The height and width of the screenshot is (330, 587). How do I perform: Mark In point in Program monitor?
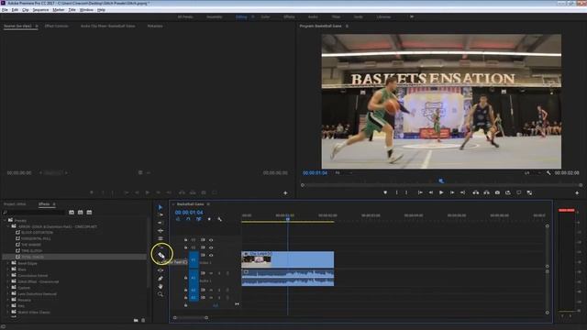pos(397,192)
